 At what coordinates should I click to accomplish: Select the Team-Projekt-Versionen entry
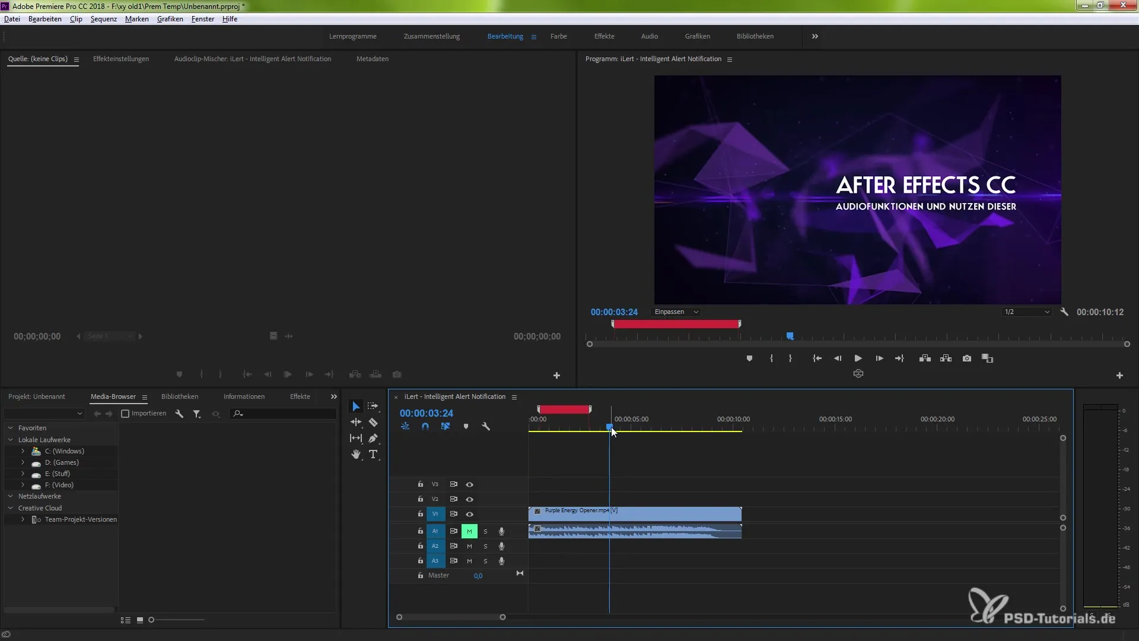click(81, 519)
